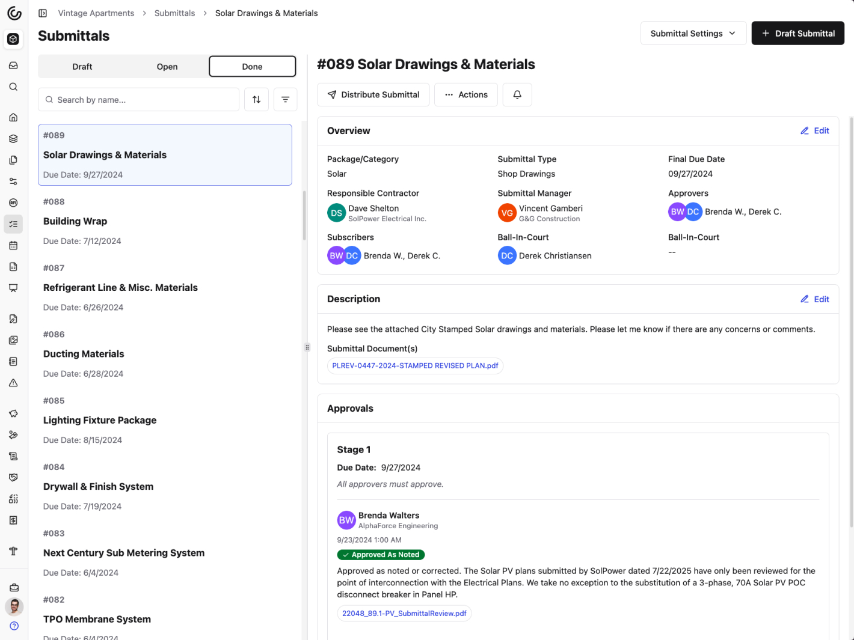Image resolution: width=854 pixels, height=640 pixels.
Task: Open the Issues warning icon in the sidebar
Action: click(13, 383)
